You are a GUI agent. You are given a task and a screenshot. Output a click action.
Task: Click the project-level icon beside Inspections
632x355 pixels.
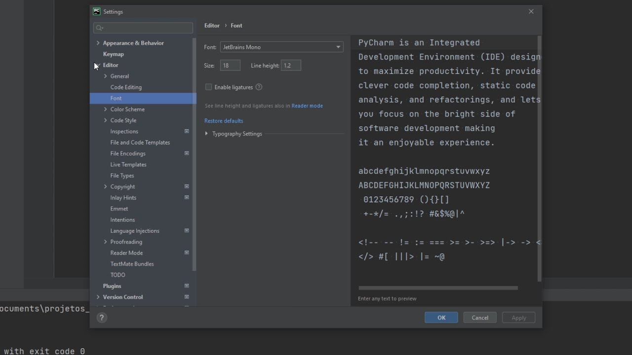coord(187,131)
